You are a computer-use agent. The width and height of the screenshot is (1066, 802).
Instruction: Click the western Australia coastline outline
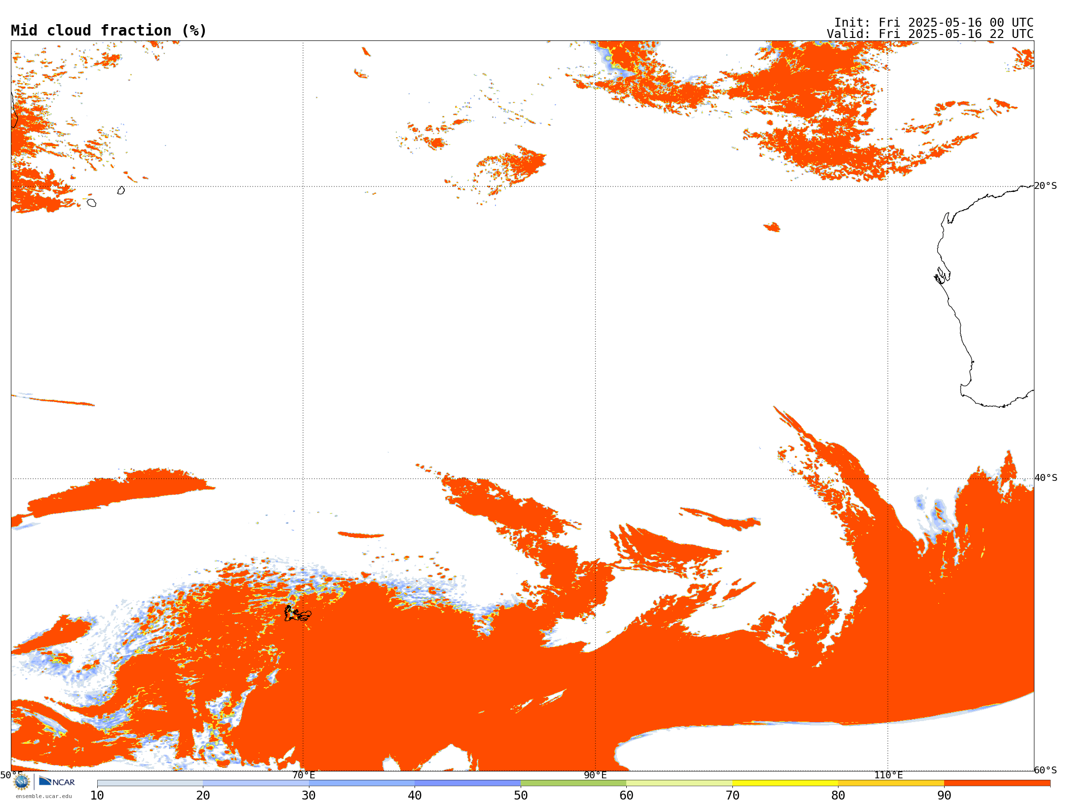coord(985,296)
